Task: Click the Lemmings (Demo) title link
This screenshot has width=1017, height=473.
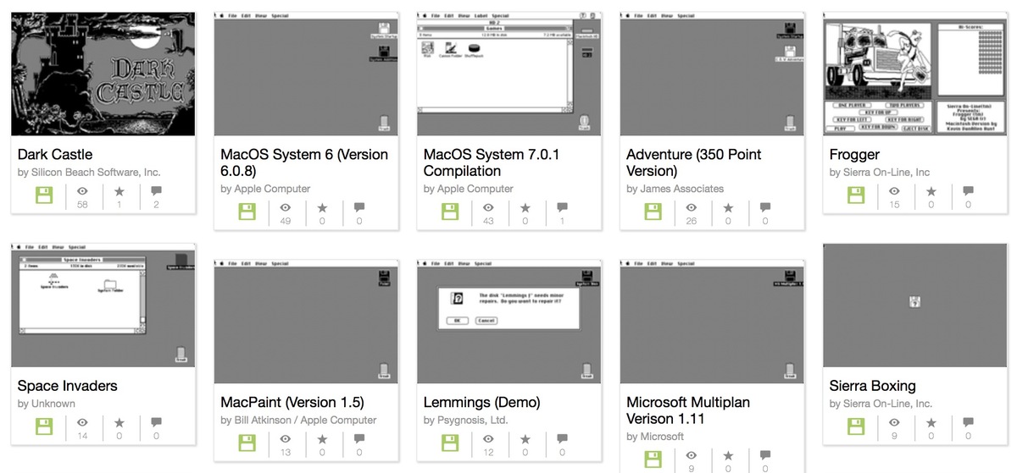Action: 482,402
